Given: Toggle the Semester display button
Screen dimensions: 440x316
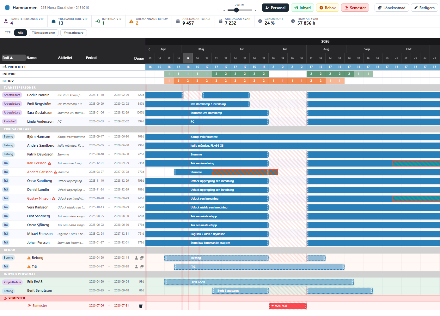Looking at the screenshot, I should [x=355, y=8].
